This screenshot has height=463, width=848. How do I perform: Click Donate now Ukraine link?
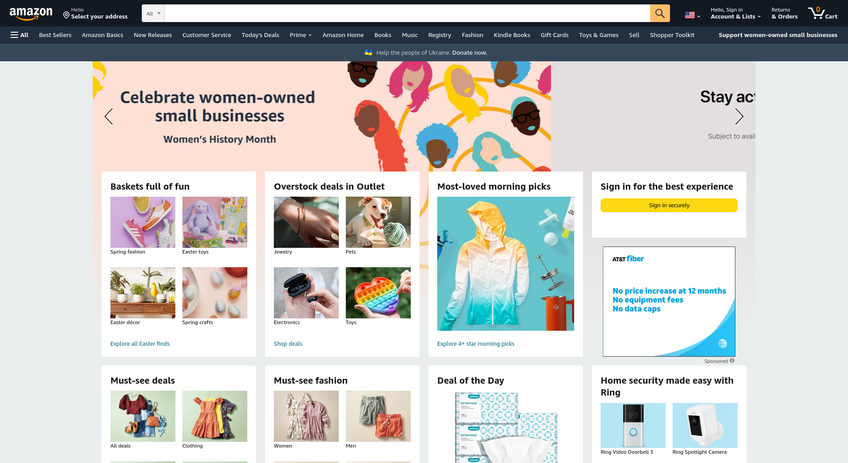click(x=469, y=52)
